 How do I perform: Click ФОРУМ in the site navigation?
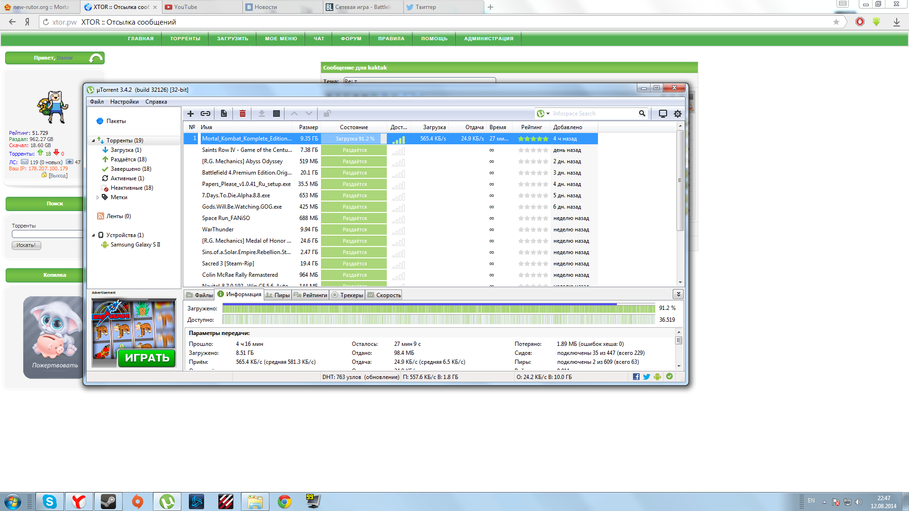point(351,39)
